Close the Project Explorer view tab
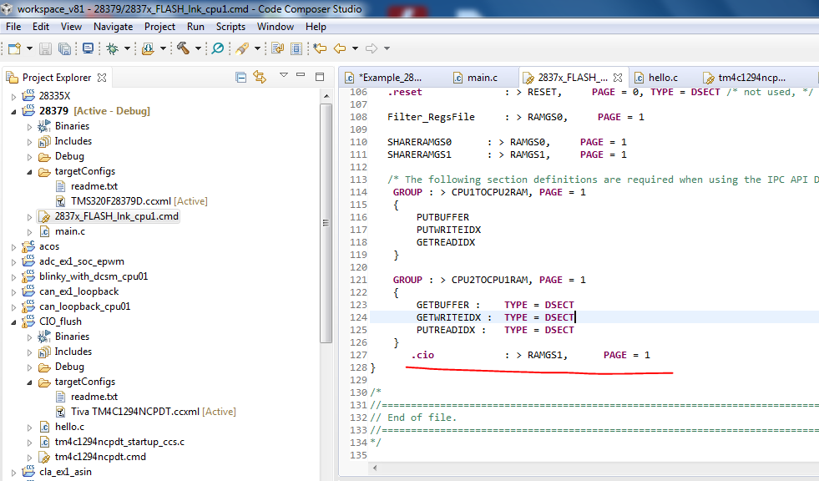 click(x=102, y=78)
